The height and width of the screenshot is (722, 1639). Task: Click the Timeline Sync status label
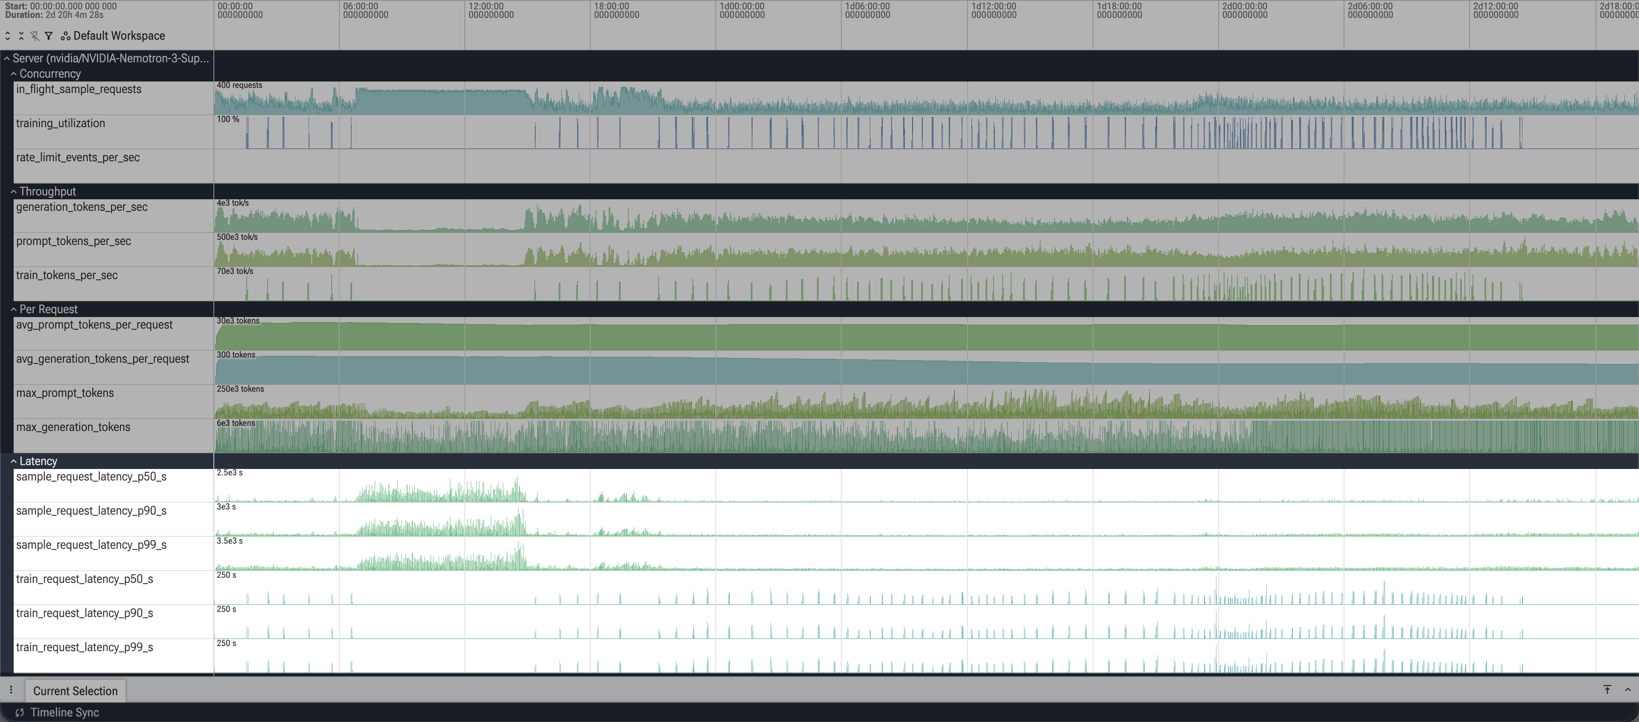click(x=64, y=713)
